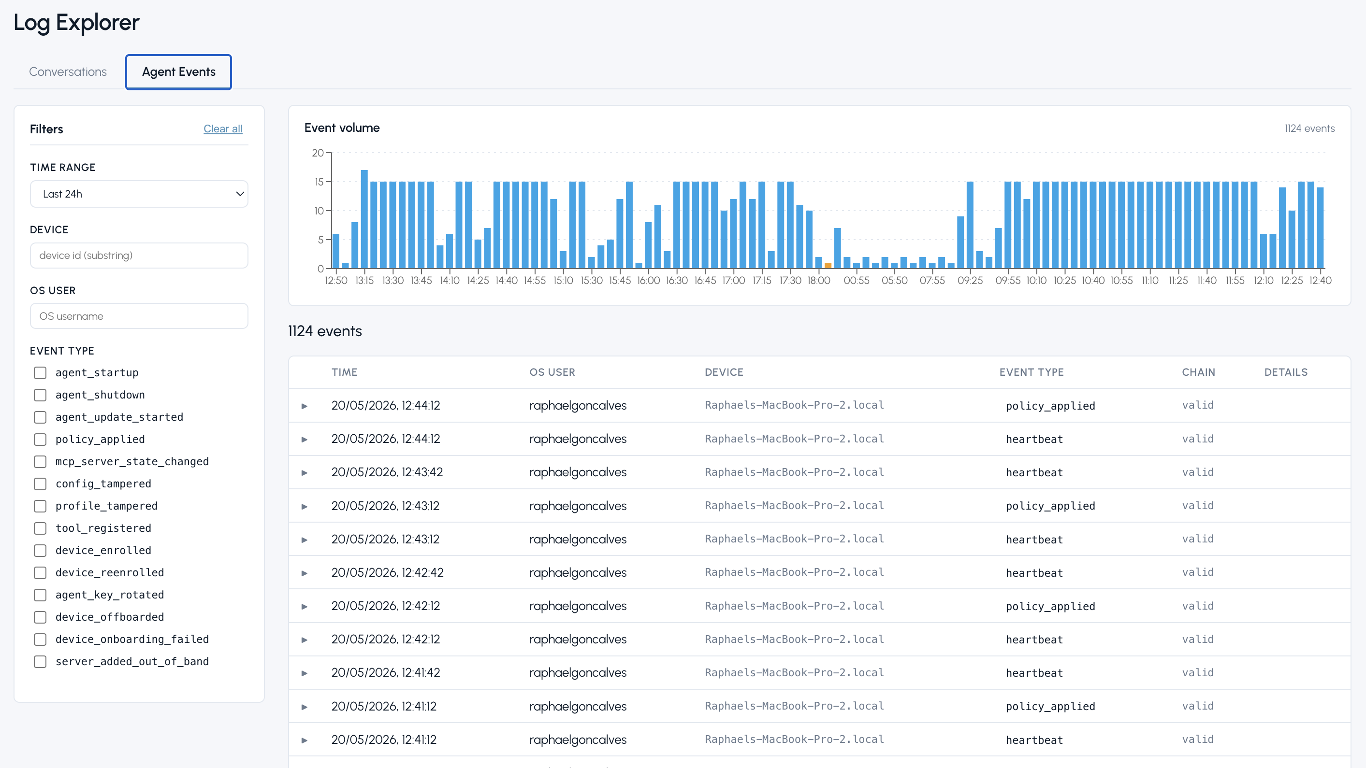Click the CHAIN column header

coord(1198,372)
